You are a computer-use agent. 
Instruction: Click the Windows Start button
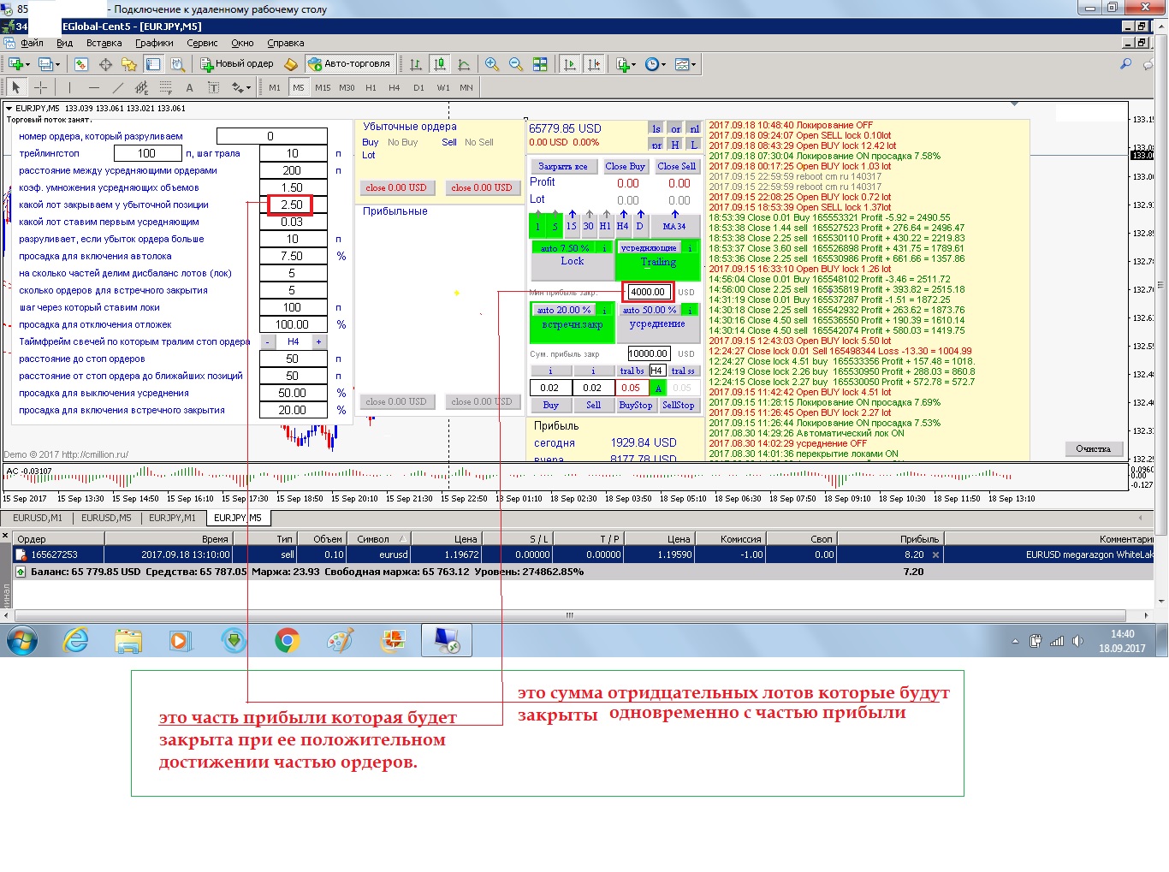click(x=21, y=640)
